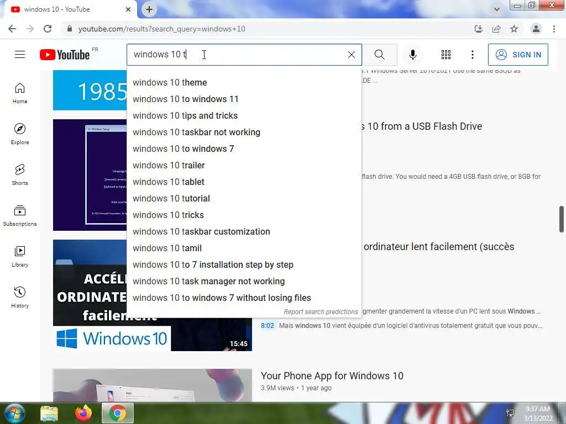Image resolution: width=566 pixels, height=424 pixels.
Task: Click the magnifier search button
Action: tap(379, 55)
